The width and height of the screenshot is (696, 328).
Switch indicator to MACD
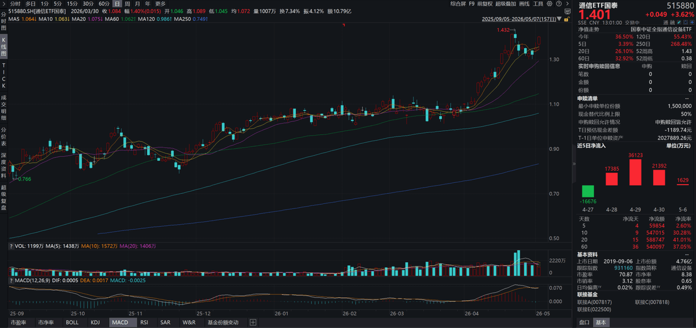tap(120, 322)
